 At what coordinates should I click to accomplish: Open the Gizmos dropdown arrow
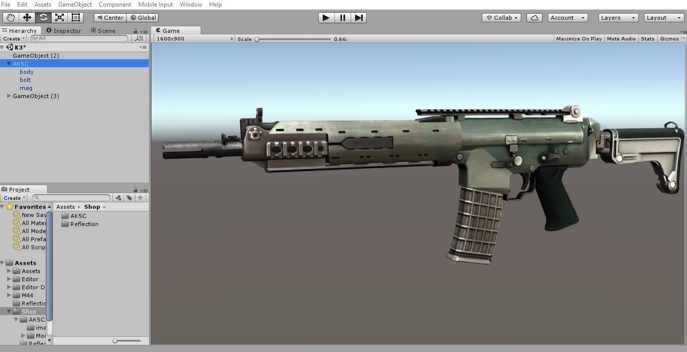[683, 38]
